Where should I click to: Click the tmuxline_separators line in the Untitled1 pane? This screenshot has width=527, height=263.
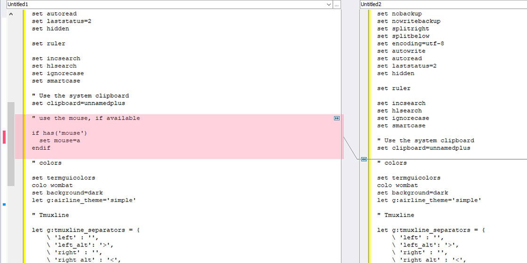click(86, 230)
